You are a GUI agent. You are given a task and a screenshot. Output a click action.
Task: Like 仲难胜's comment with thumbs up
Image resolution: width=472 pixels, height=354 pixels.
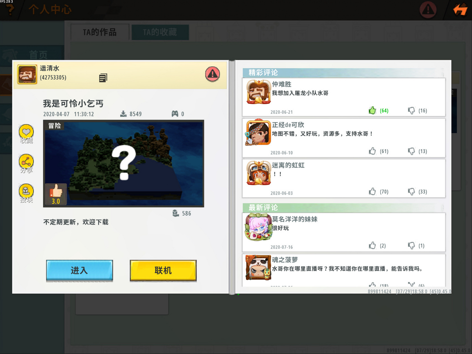372,110
